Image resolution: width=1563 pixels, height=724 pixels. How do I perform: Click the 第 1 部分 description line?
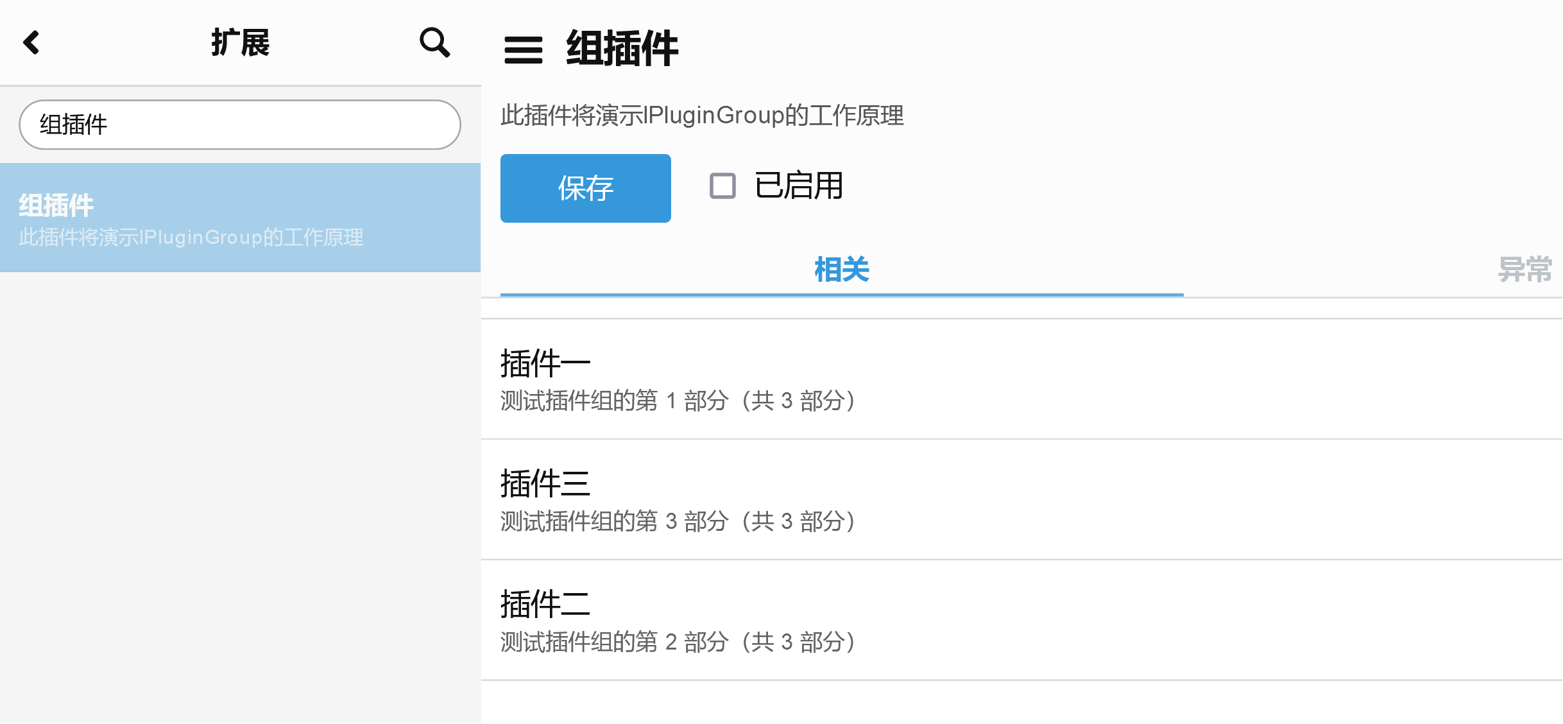coord(678,401)
